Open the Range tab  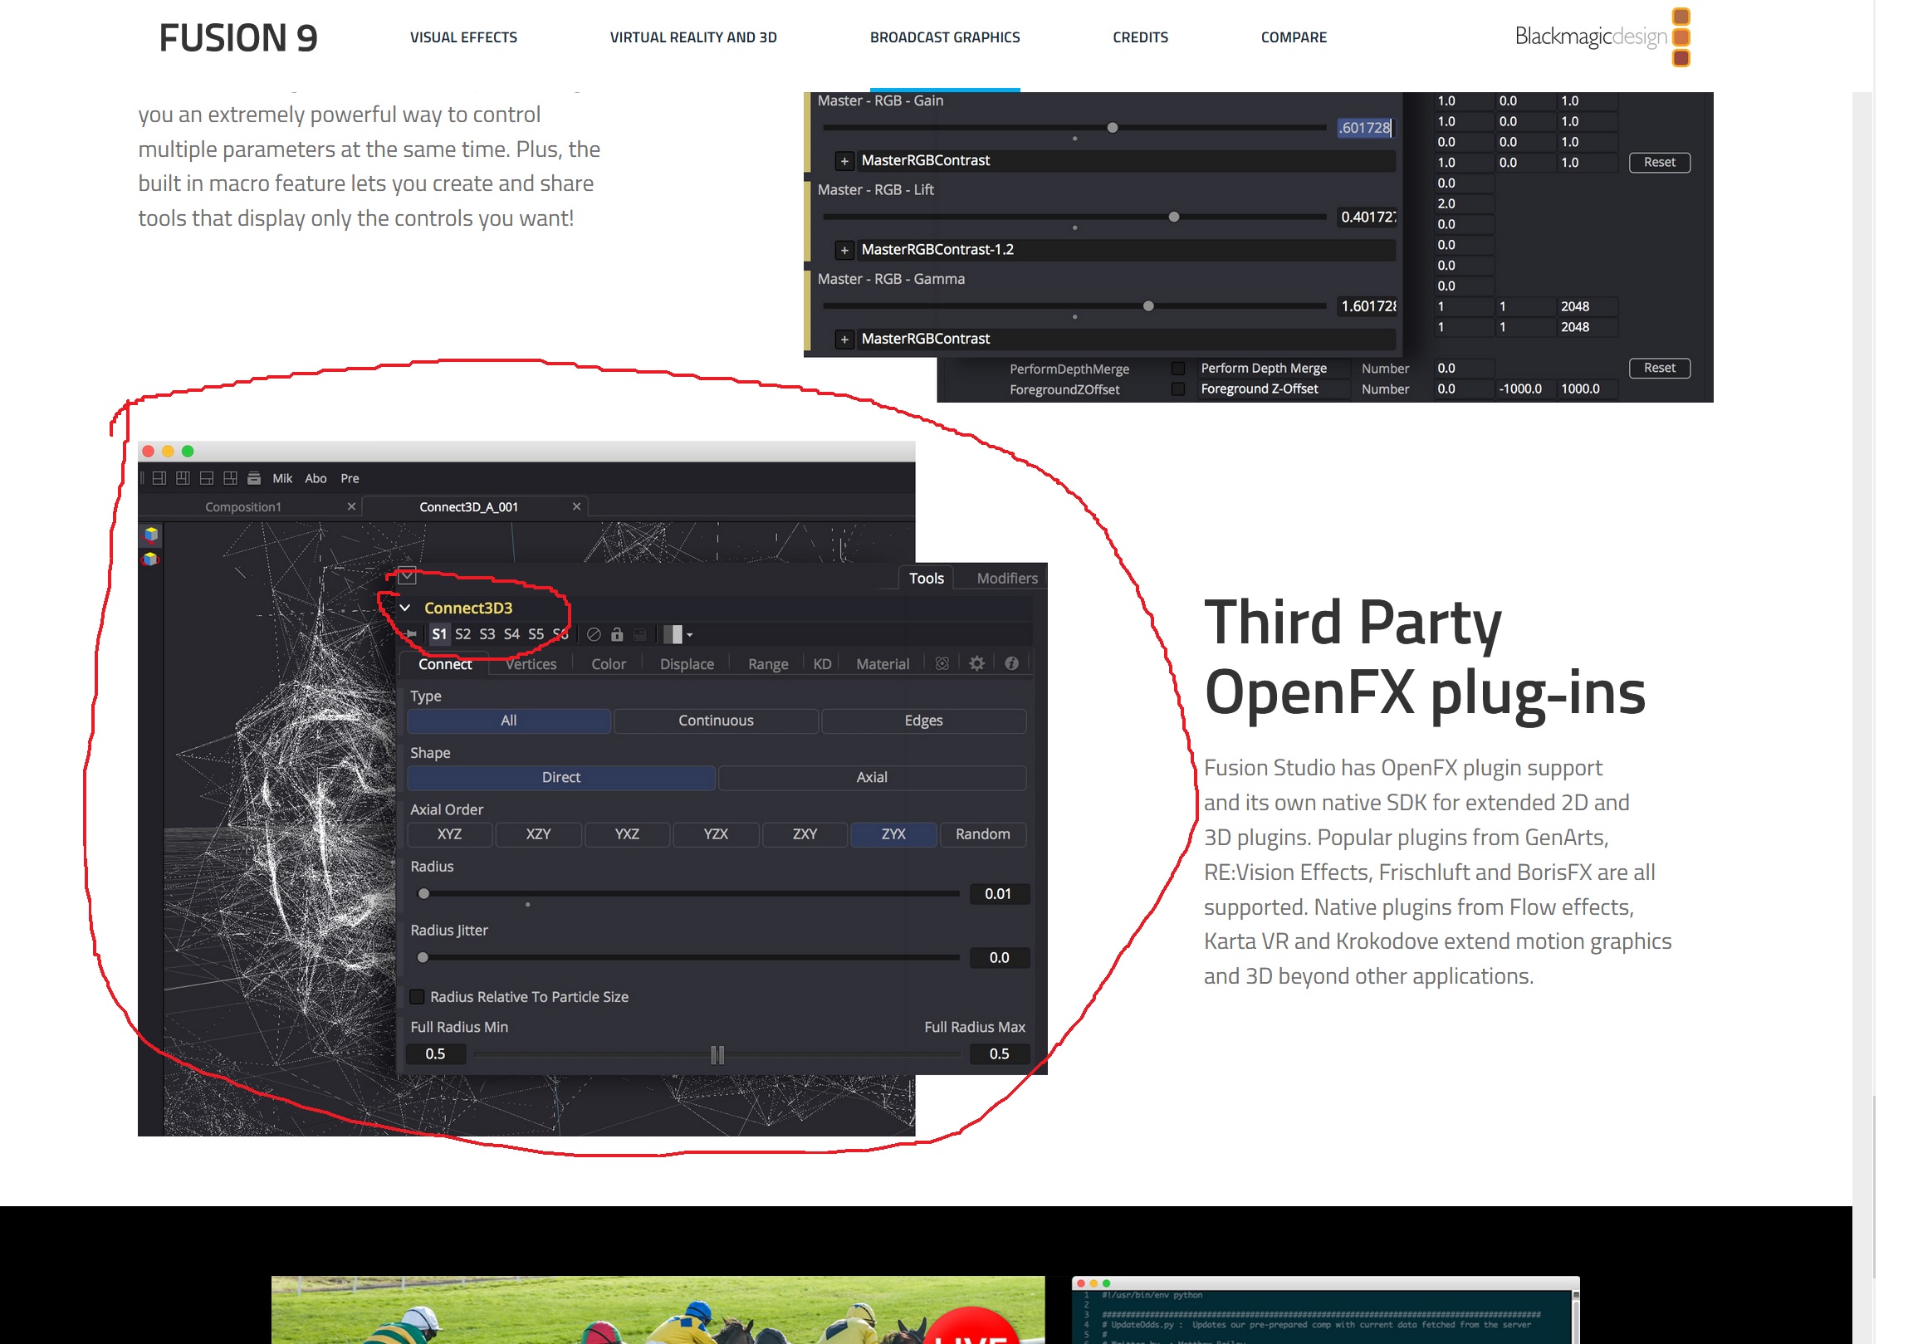(x=767, y=664)
